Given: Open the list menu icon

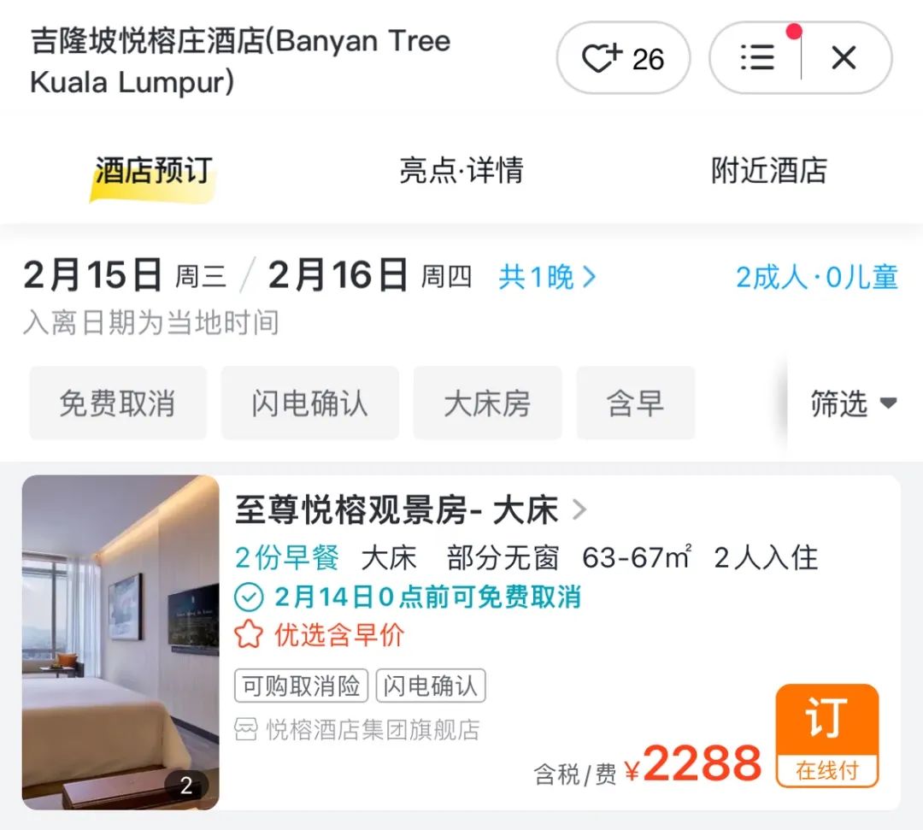Looking at the screenshot, I should [757, 57].
